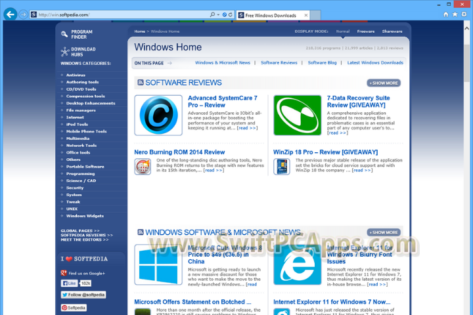Open the address bar dropdown arrow
The height and width of the screenshot is (315, 473).
(x=218, y=15)
